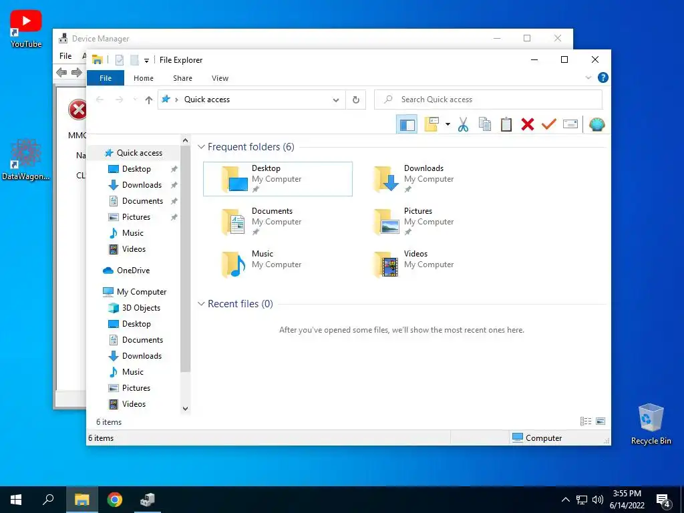Click the orange checkmark Properties icon
Image resolution: width=684 pixels, height=513 pixels.
(x=549, y=125)
